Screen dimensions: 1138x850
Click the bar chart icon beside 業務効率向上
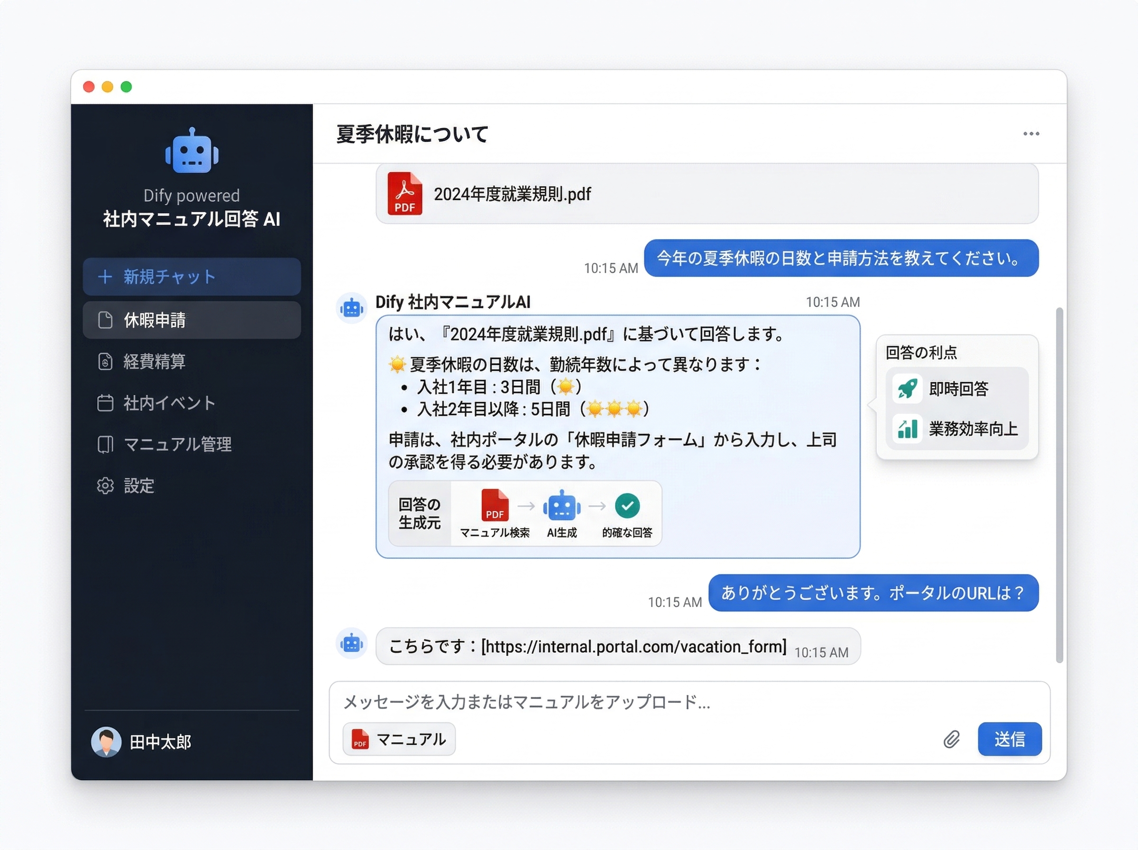click(907, 428)
